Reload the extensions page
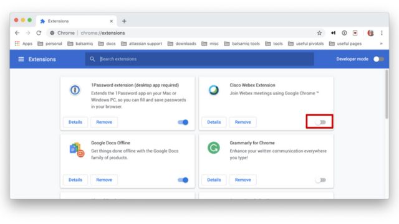 pyautogui.click(x=39, y=33)
